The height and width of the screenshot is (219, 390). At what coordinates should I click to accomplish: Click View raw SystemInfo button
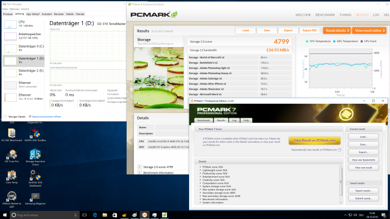363,160
